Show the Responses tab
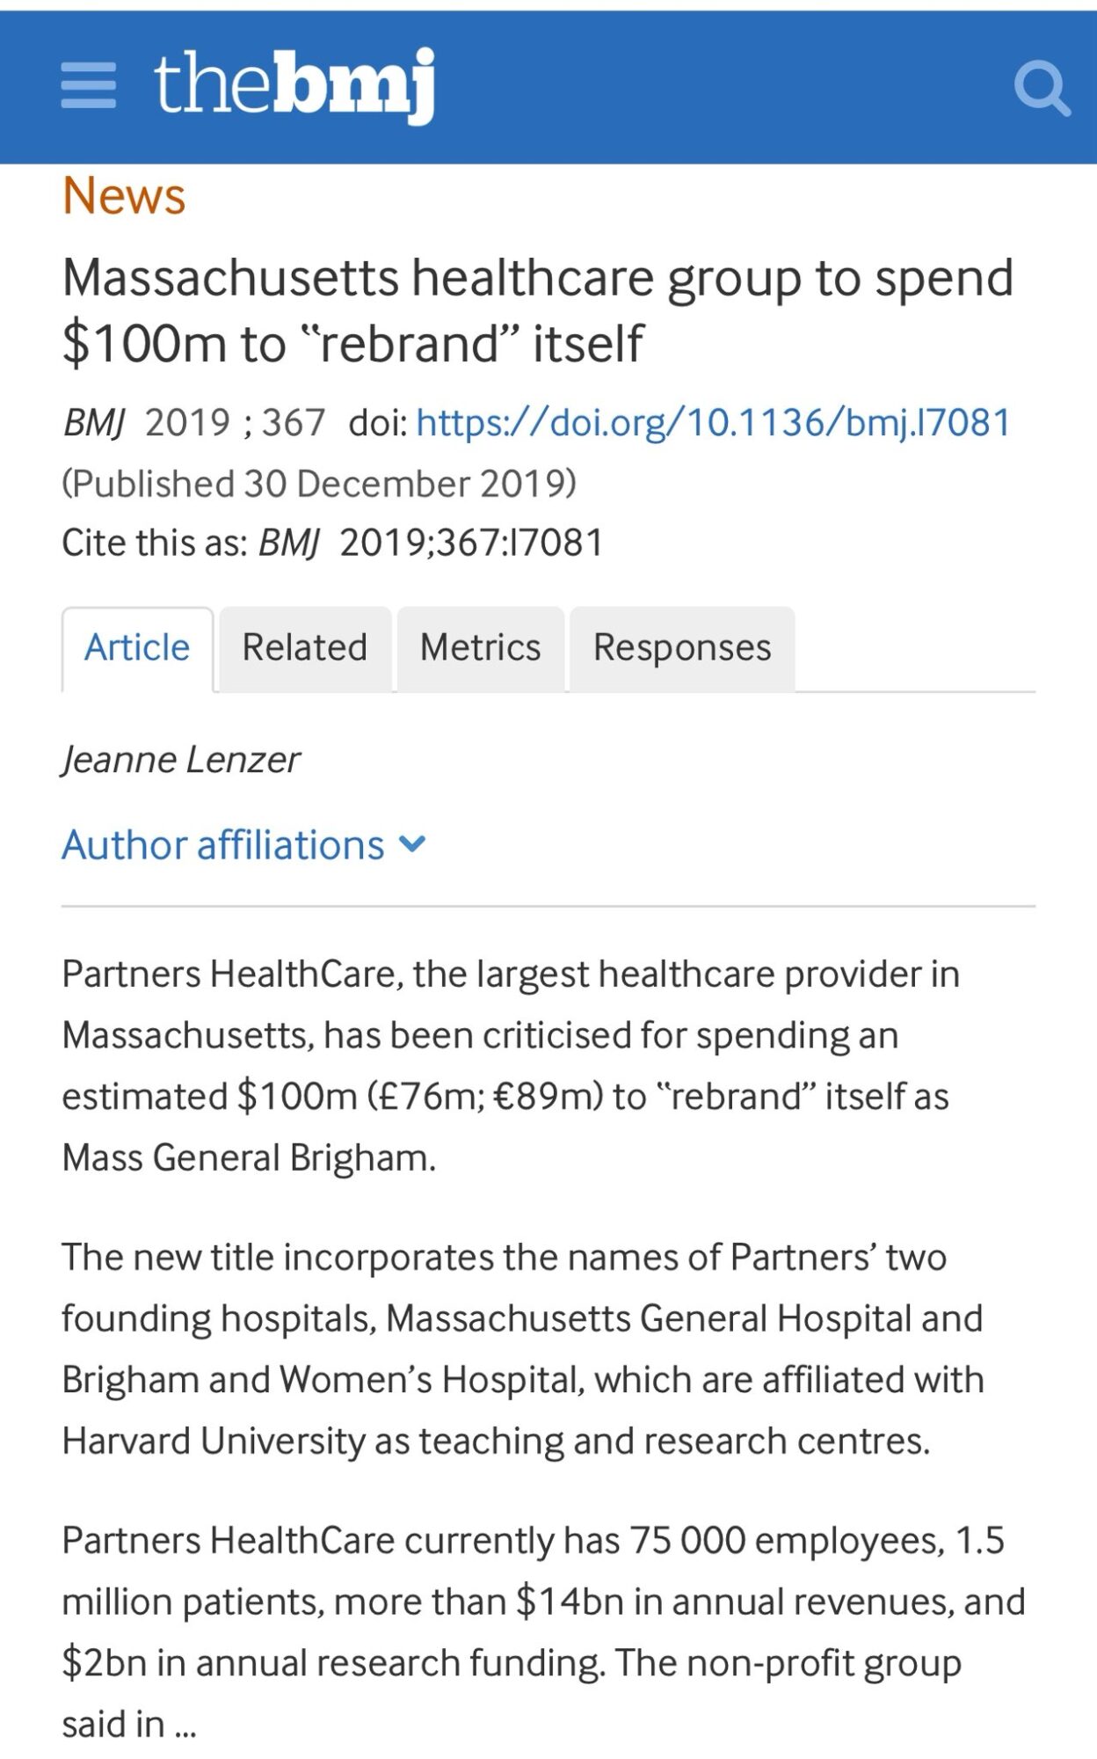 click(682, 648)
